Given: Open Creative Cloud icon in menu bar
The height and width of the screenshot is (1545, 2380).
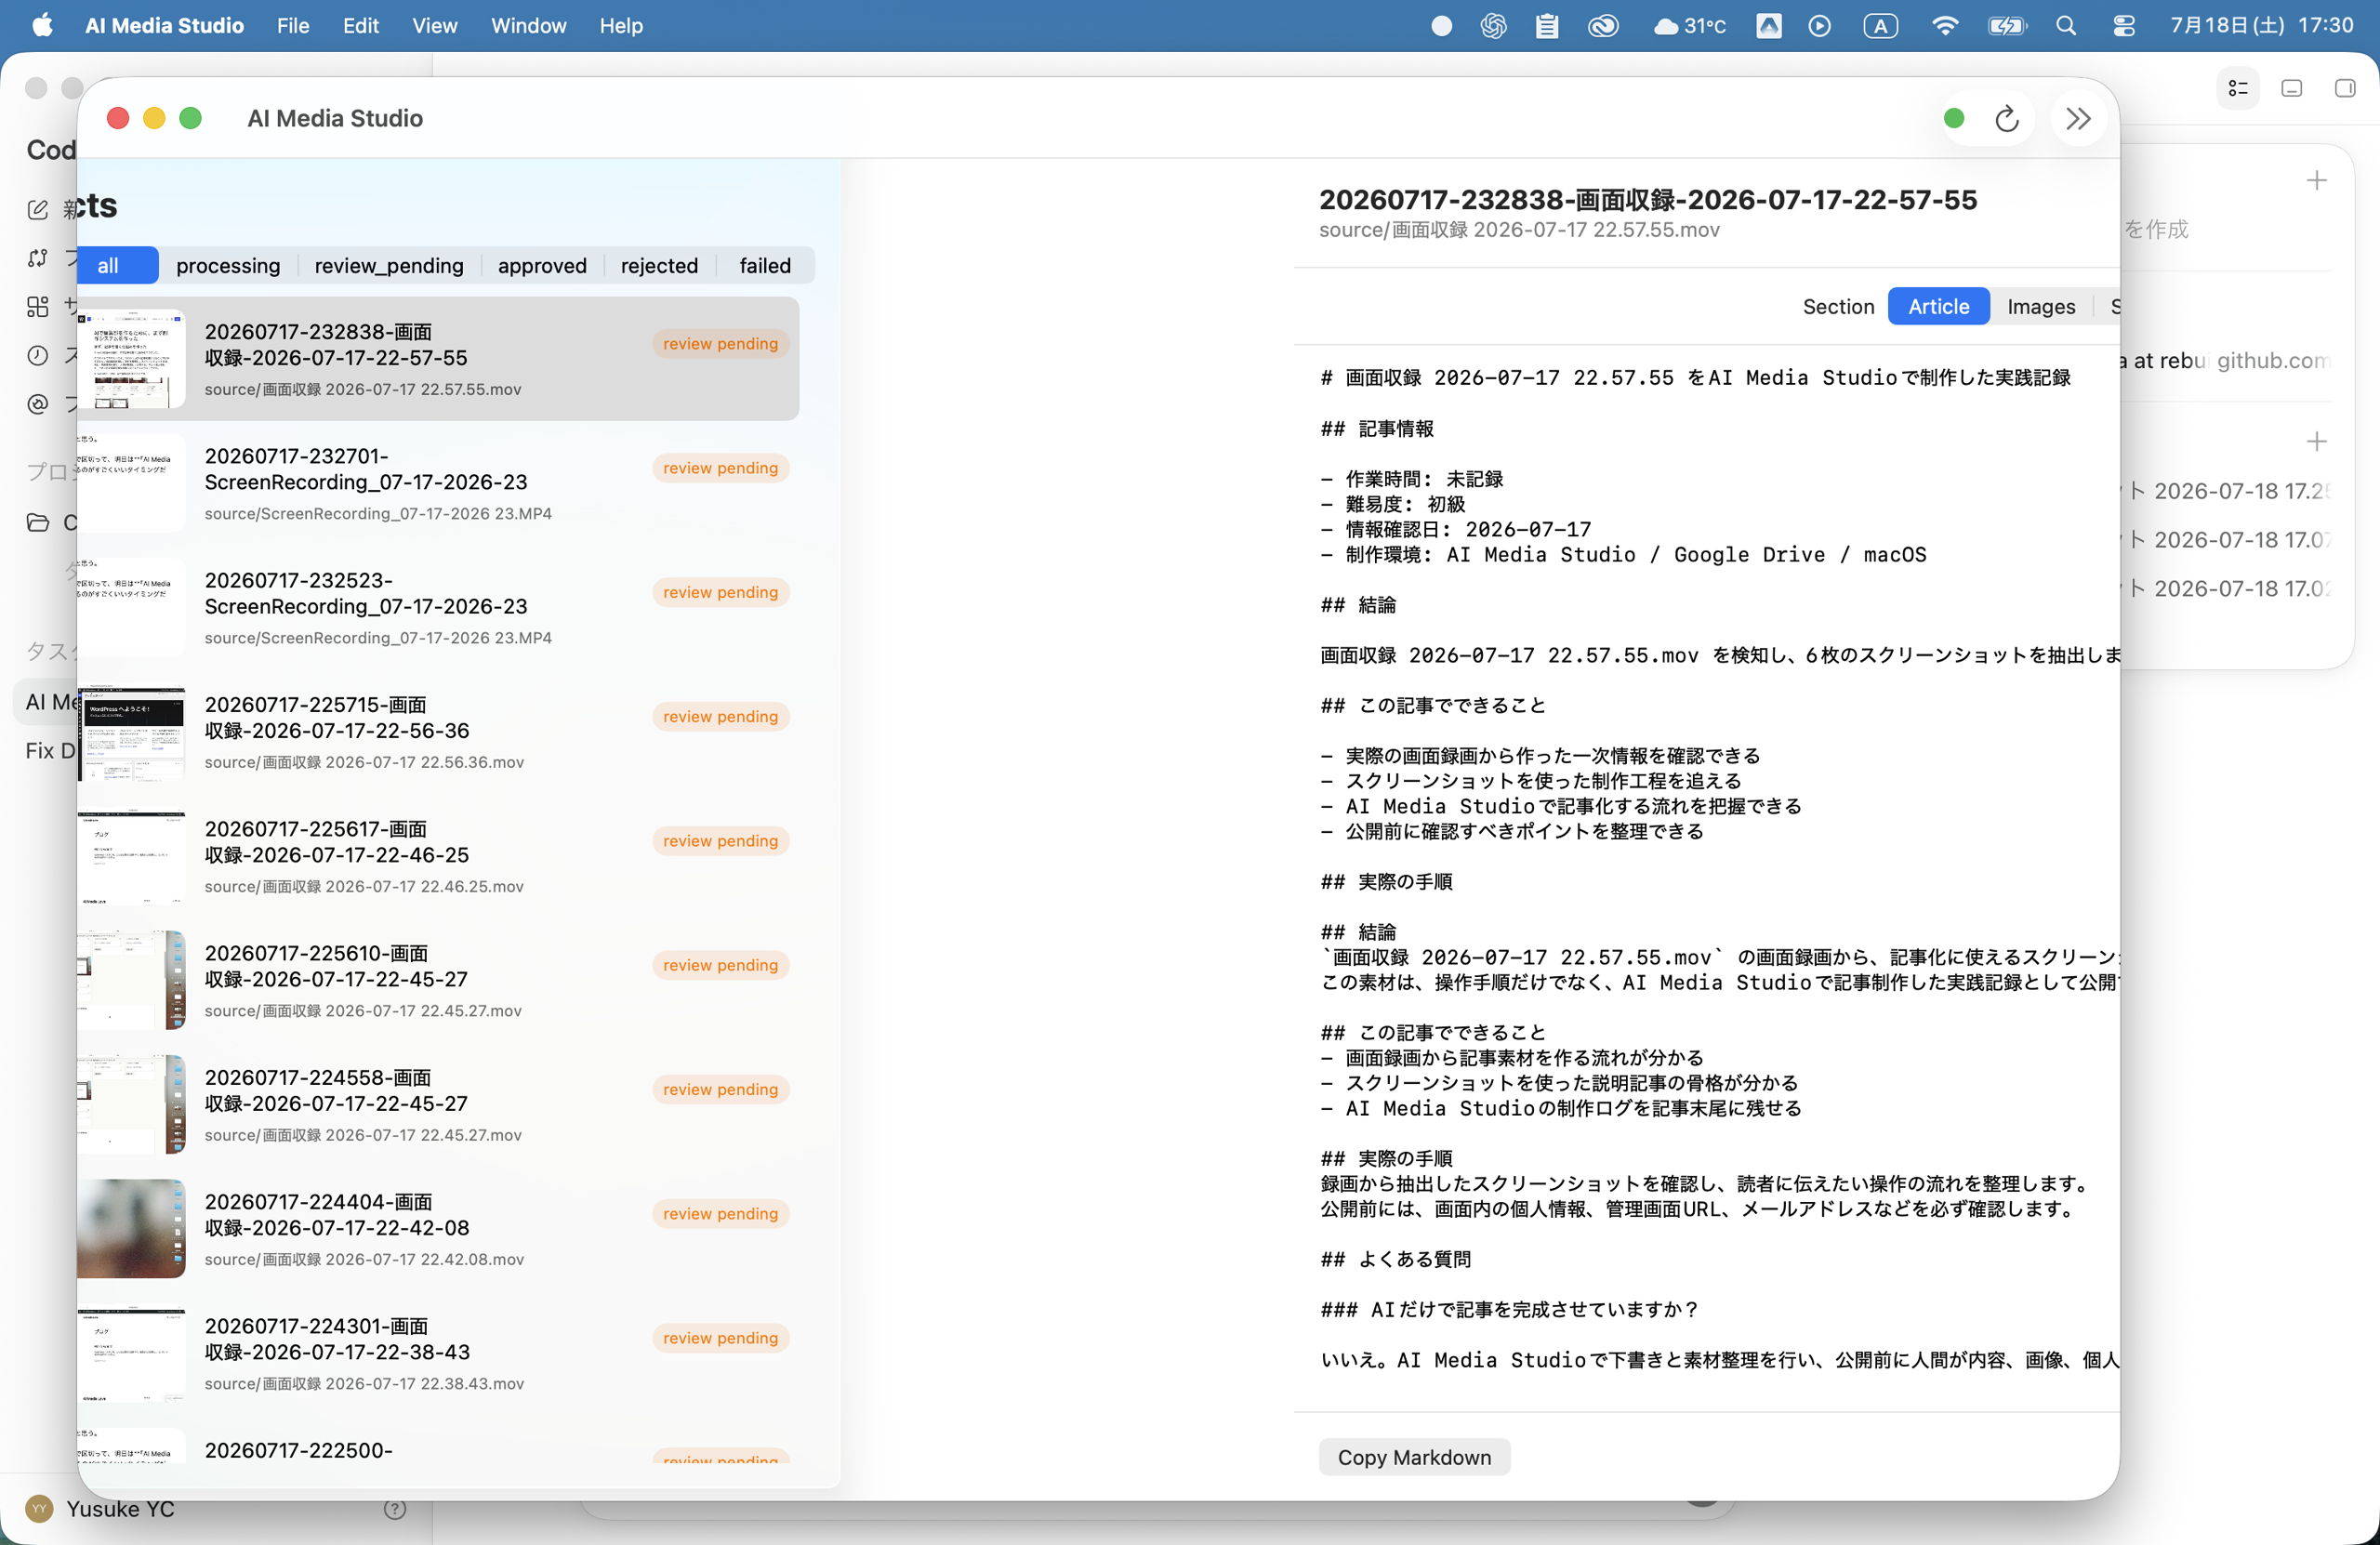Looking at the screenshot, I should (1603, 26).
